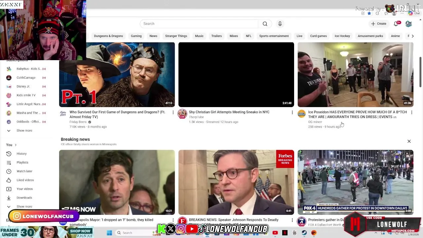
Task: Expand You section Show more
Action: coord(26,207)
